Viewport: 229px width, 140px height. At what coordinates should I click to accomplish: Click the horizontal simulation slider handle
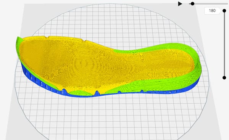coord(192,4)
